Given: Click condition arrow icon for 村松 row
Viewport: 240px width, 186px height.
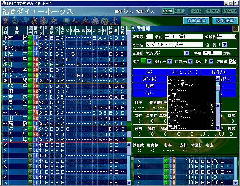Looking at the screenshot, I should click(x=30, y=38).
